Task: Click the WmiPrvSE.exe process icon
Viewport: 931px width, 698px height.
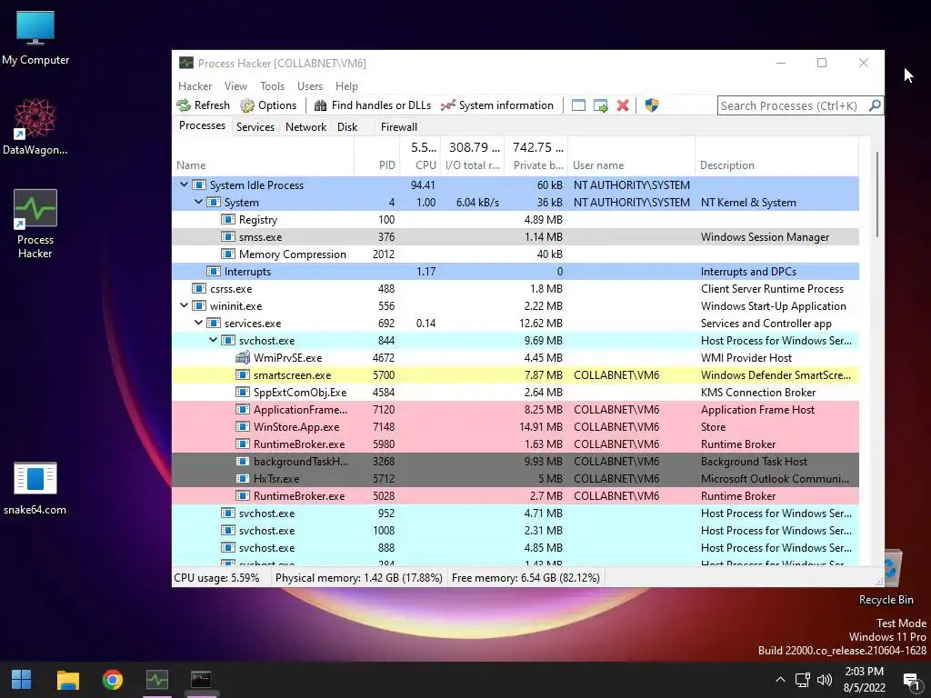Action: pos(242,358)
